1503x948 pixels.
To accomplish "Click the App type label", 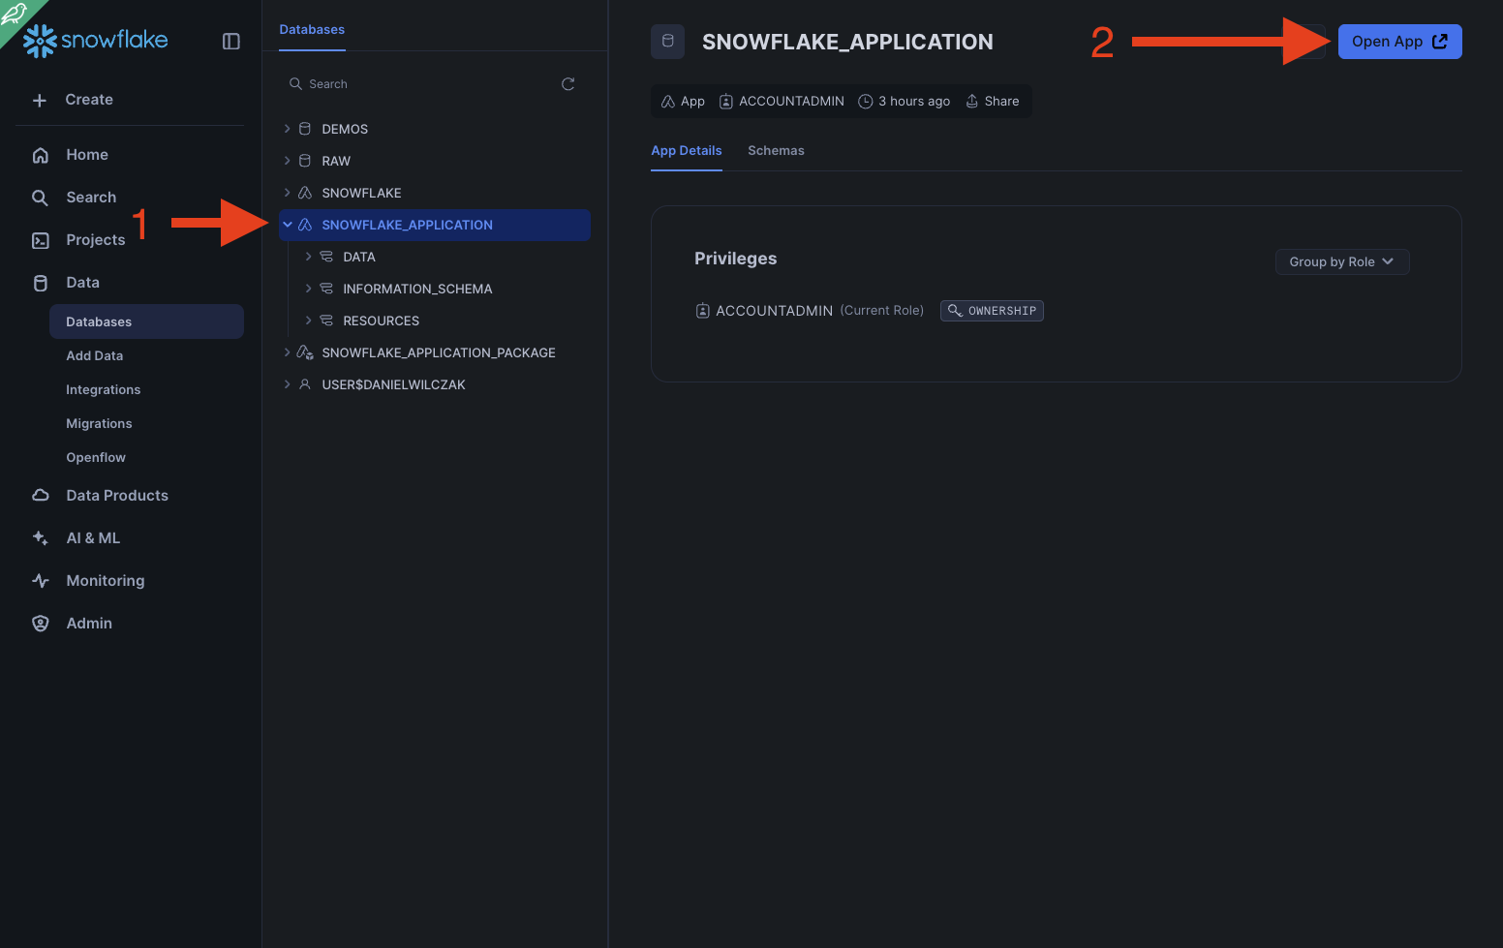I will pos(692,102).
